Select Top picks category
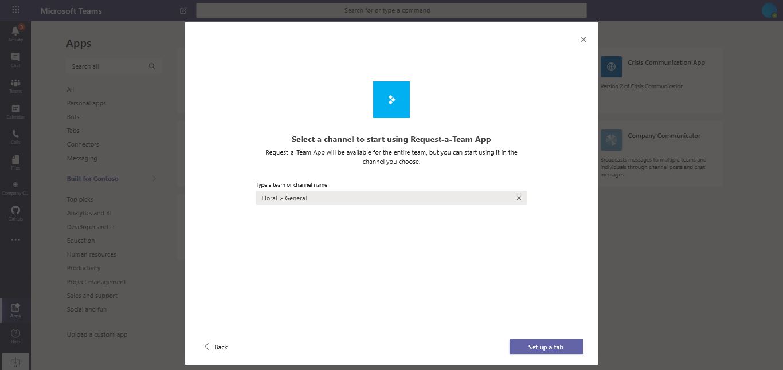Image resolution: width=783 pixels, height=370 pixels. (80, 199)
